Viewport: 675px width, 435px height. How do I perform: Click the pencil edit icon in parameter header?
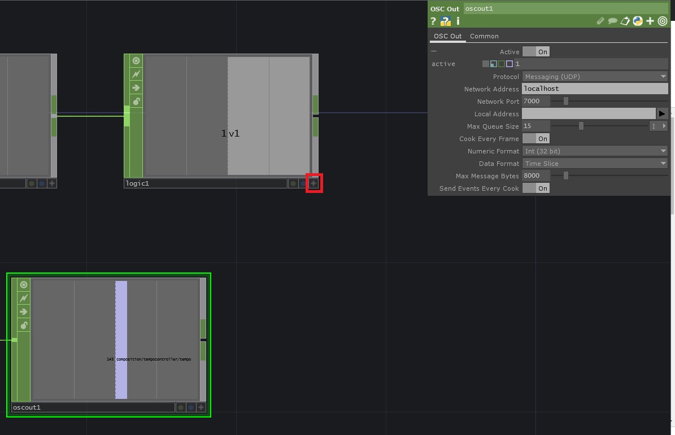tap(600, 21)
